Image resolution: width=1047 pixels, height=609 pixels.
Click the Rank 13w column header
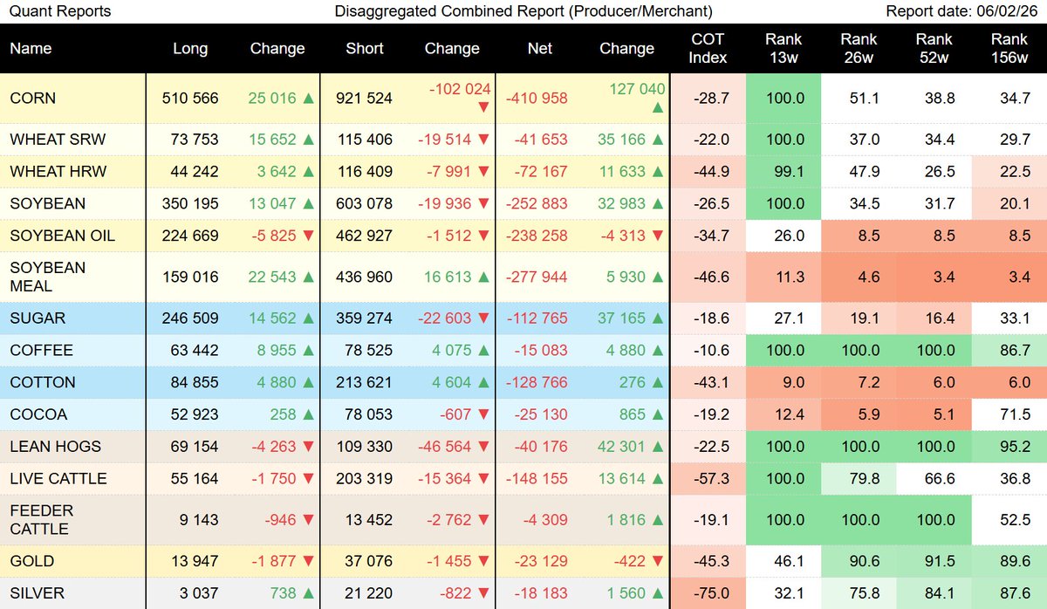[784, 49]
